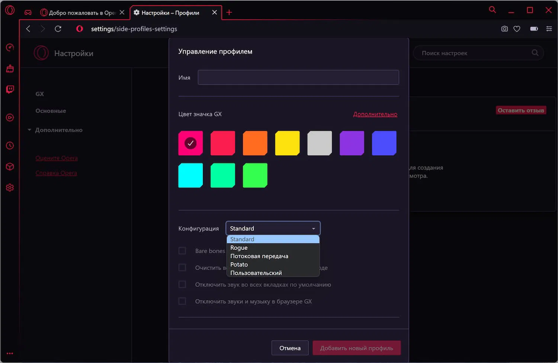558x363 pixels.
Task: Click Добавить новый профиль button
Action: pyautogui.click(x=356, y=348)
